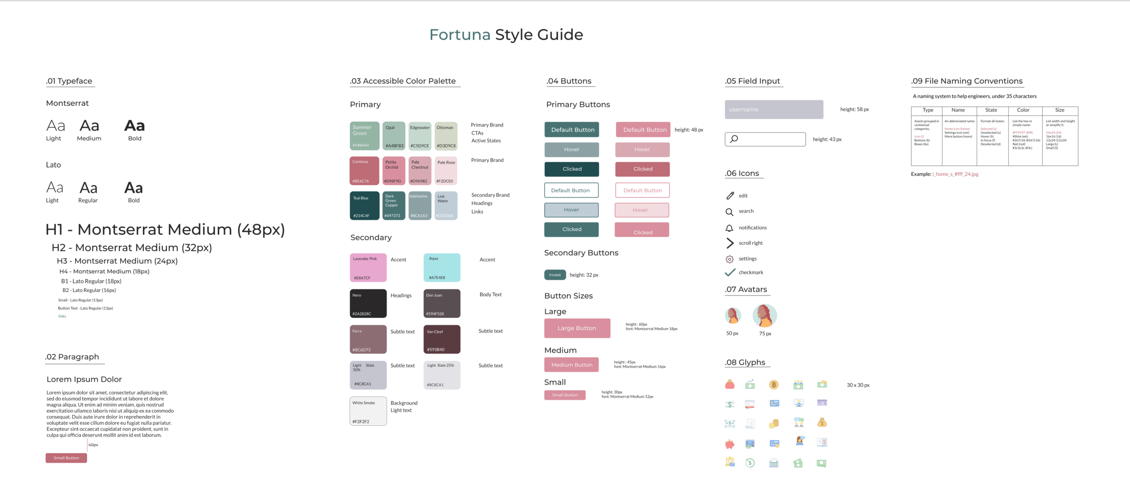Select the dollar exchange arrows glyph
The width and height of the screenshot is (1130, 494).
[x=730, y=404]
